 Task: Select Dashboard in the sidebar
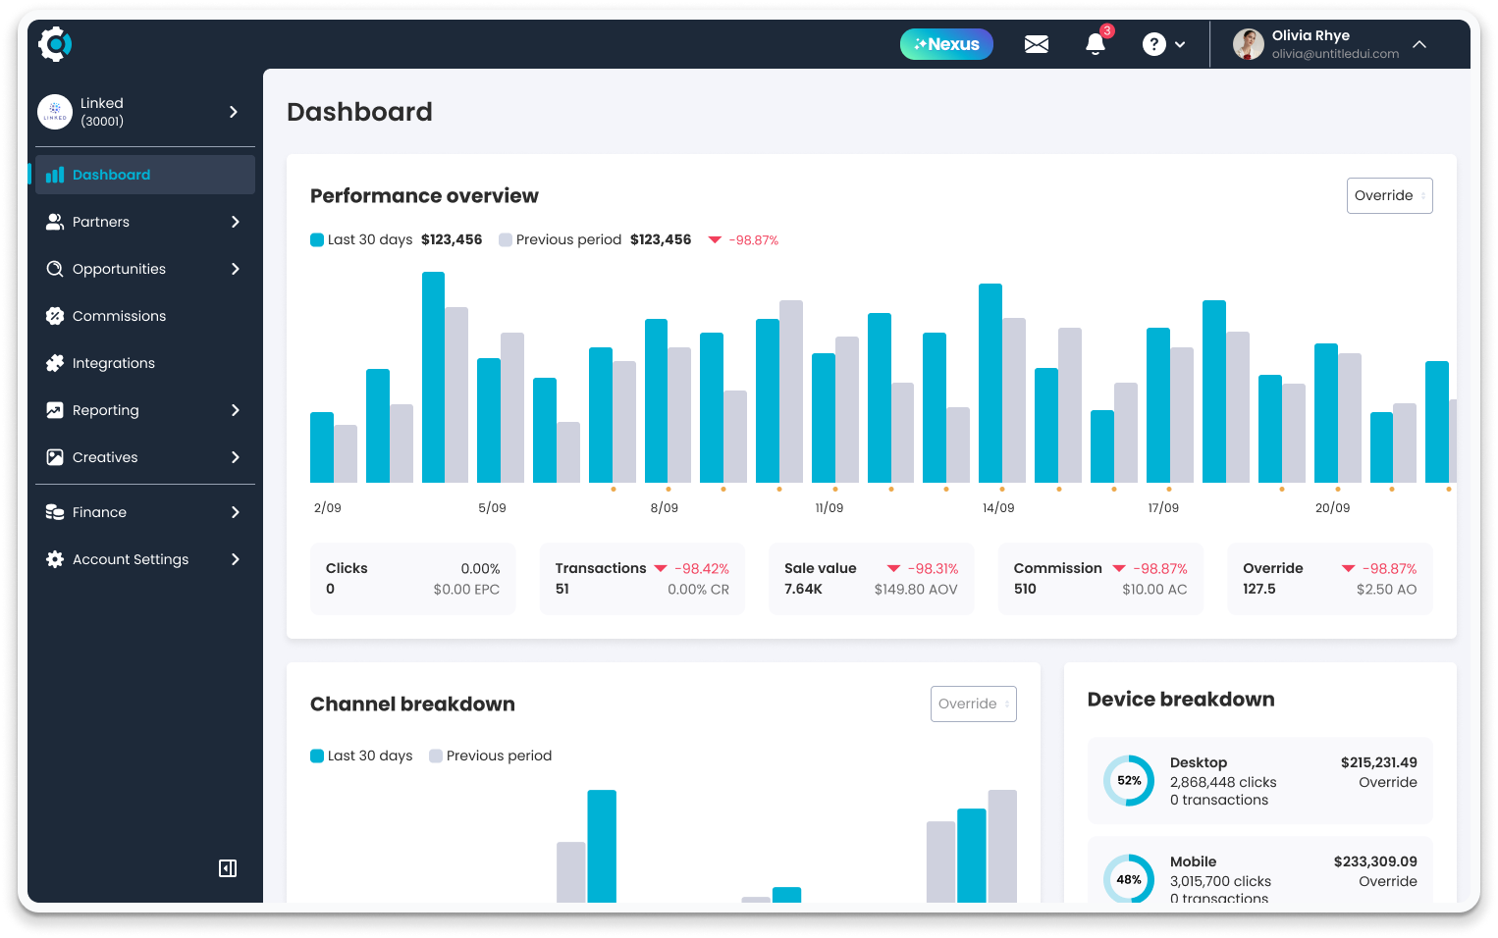click(x=145, y=175)
